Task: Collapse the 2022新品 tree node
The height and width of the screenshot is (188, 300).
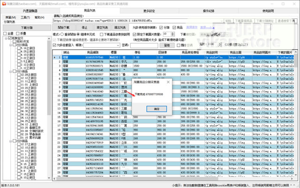Action: click(x=11, y=45)
